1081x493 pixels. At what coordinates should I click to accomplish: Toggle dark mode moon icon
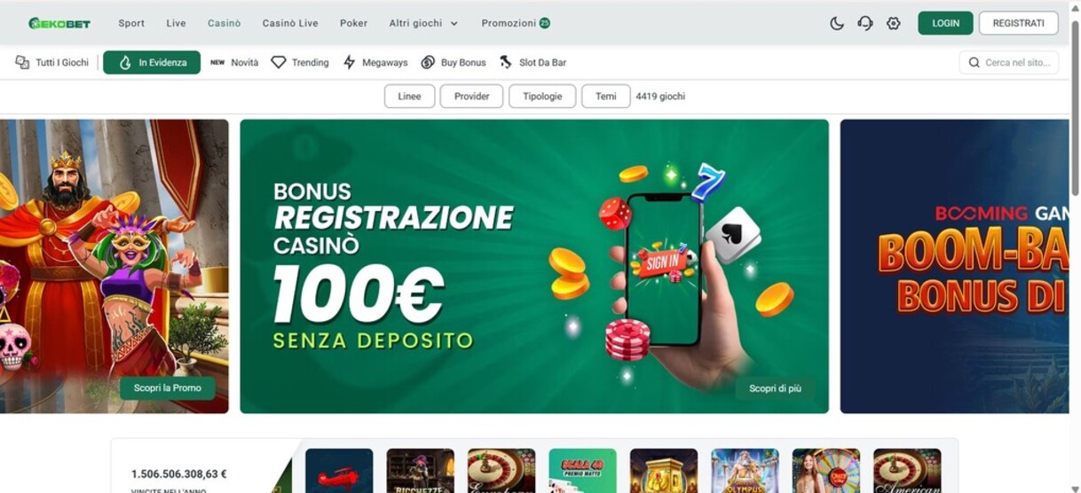point(837,23)
